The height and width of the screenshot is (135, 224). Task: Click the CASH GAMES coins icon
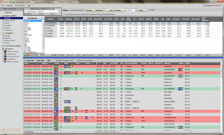coord(3,16)
